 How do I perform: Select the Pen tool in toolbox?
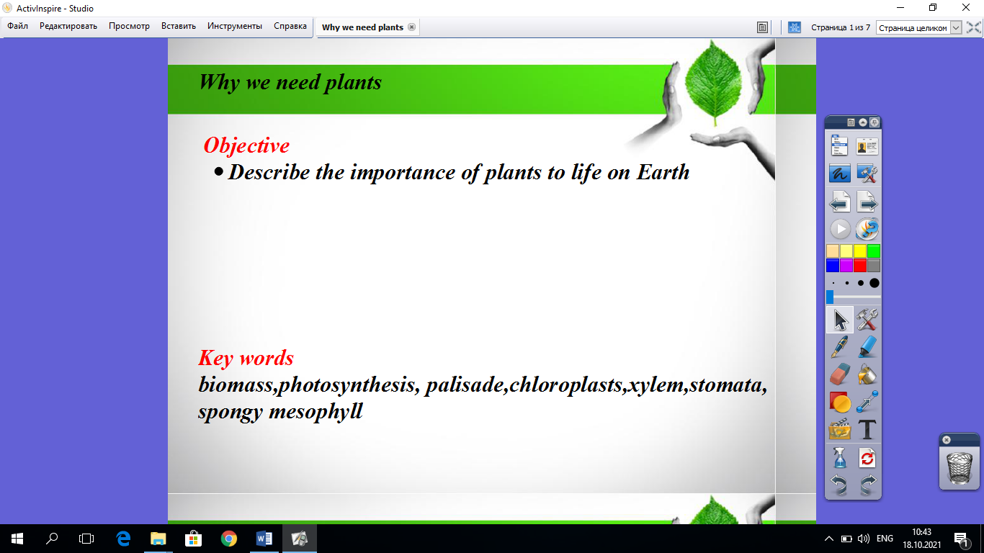click(x=839, y=346)
